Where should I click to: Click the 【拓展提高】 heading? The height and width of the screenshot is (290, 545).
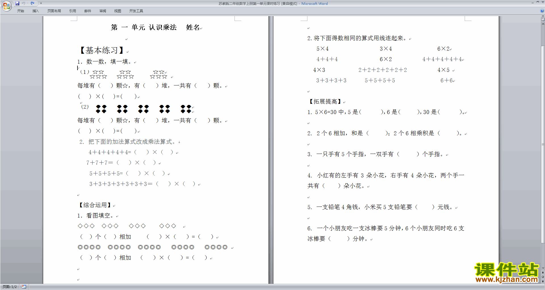[x=325, y=102]
